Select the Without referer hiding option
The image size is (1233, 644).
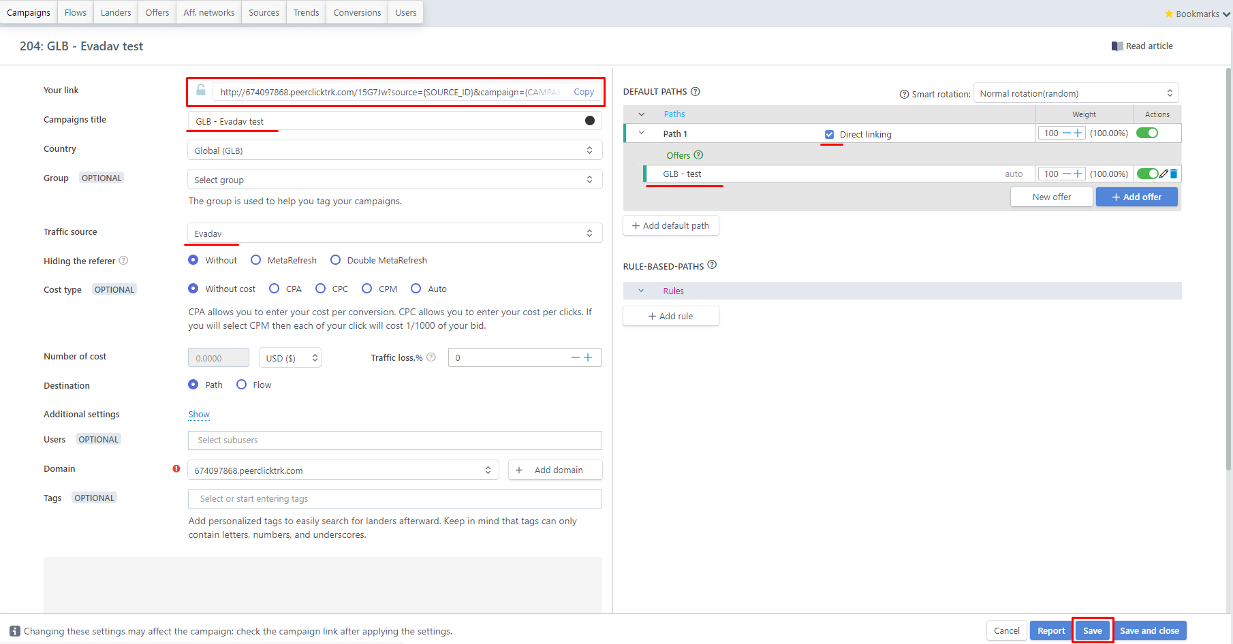point(193,260)
